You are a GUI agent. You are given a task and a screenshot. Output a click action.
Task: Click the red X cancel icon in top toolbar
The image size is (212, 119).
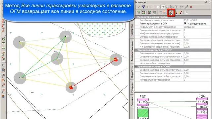pyautogui.click(x=191, y=7)
